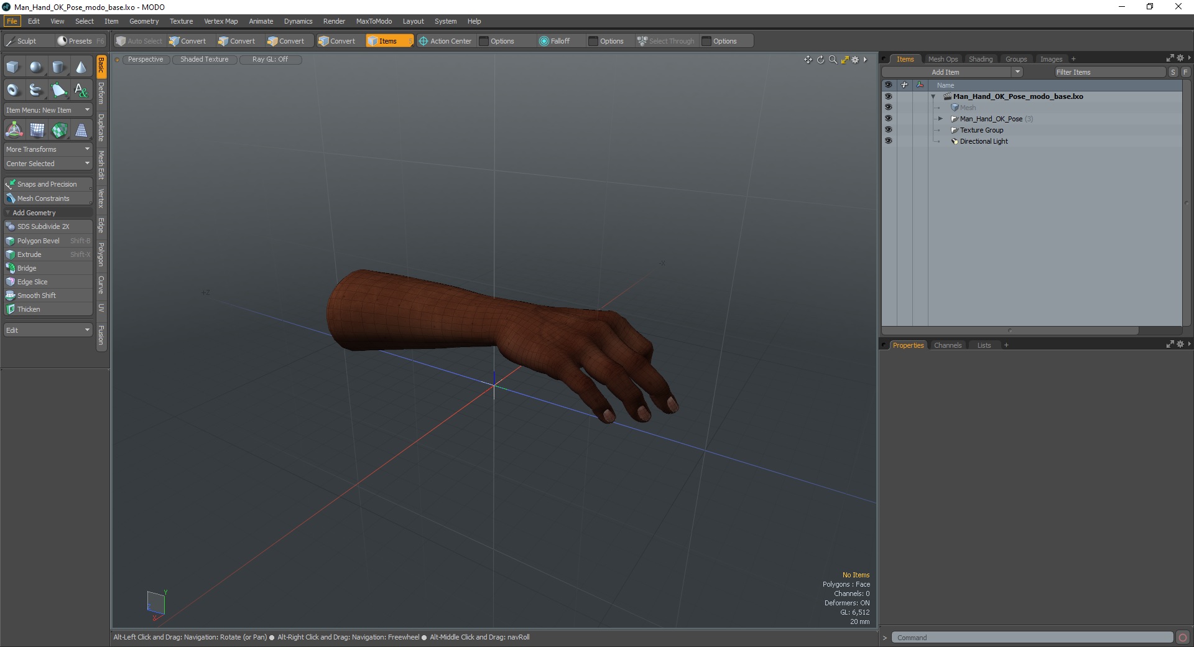
Task: Select the Deform vertical tab
Action: tap(101, 93)
